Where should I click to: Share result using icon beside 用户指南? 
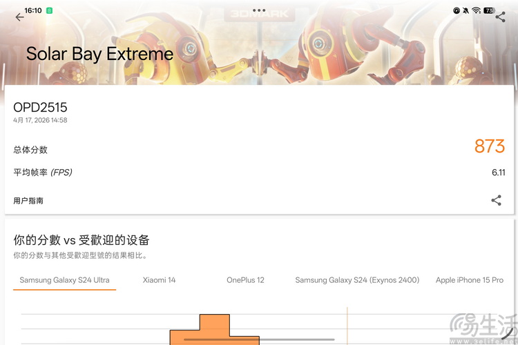click(x=496, y=200)
